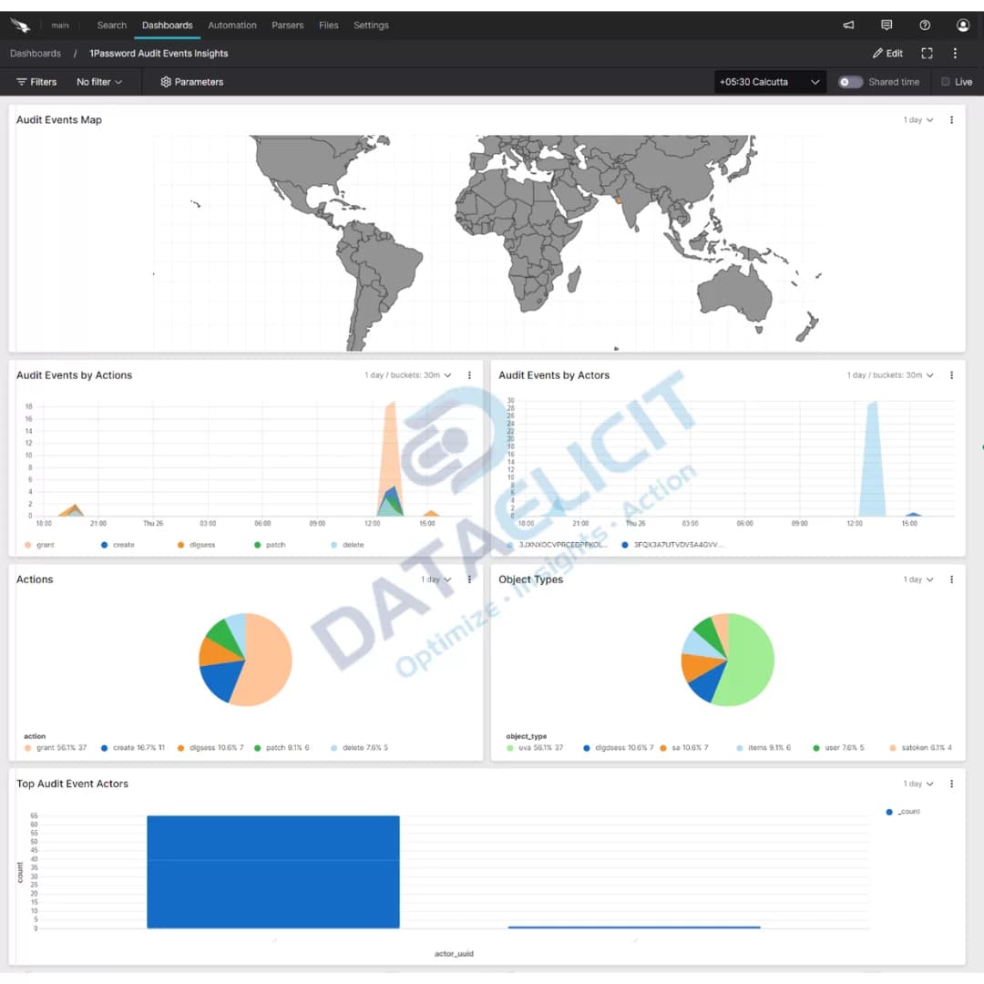This screenshot has width=984, height=984.
Task: Enter fullscreen mode for the dashboard
Action: tap(927, 53)
